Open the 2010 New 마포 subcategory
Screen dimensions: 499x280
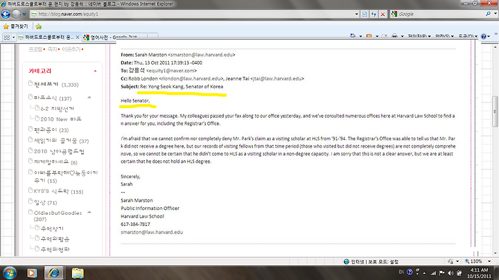point(61,119)
